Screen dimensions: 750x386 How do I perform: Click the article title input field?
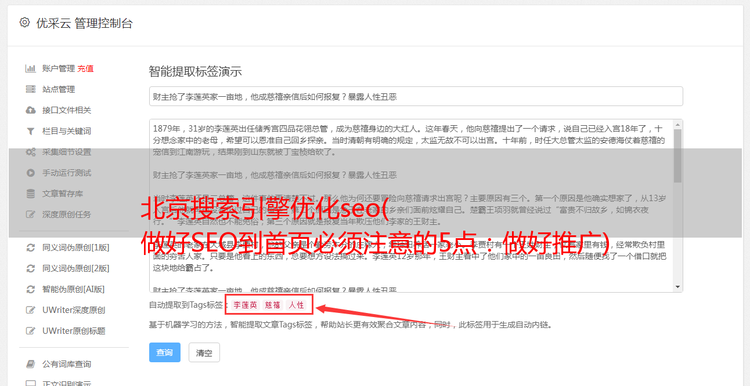coord(416,96)
